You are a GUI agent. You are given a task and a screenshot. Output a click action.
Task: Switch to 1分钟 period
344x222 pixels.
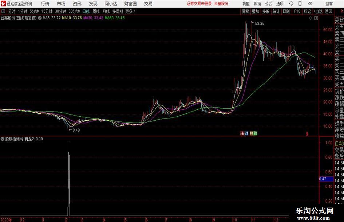tap(23, 11)
